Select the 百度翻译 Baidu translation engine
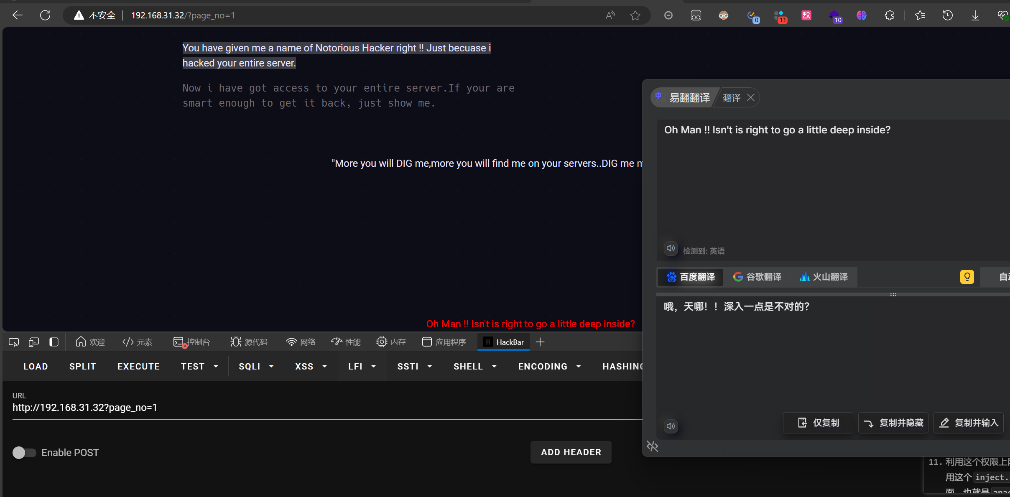The width and height of the screenshot is (1010, 497). pyautogui.click(x=691, y=277)
